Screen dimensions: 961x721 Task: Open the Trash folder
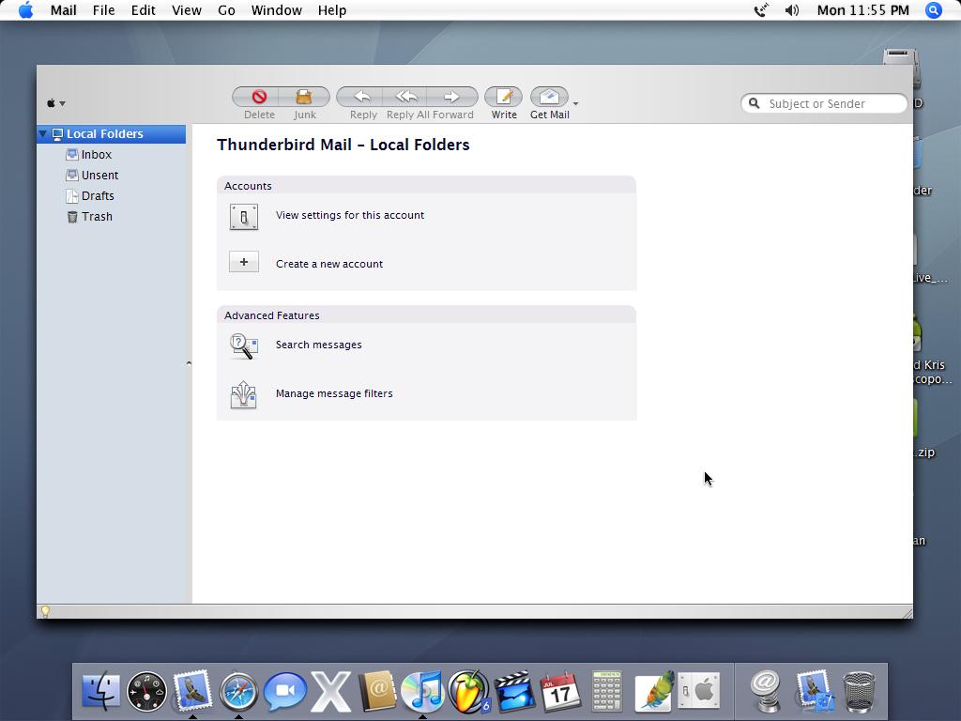click(x=97, y=217)
